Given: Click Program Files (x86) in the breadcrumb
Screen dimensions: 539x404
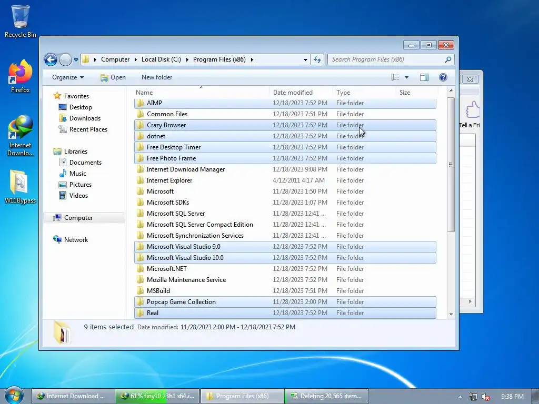Looking at the screenshot, I should pyautogui.click(x=219, y=60).
